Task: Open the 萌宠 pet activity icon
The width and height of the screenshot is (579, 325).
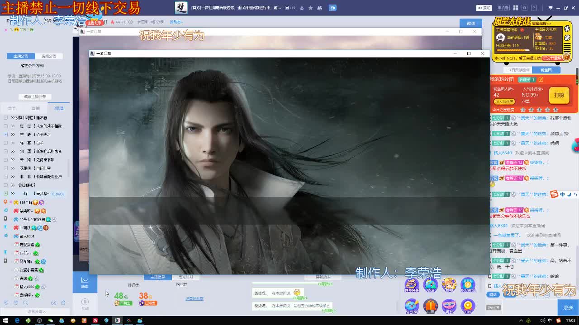Action: click(431, 285)
